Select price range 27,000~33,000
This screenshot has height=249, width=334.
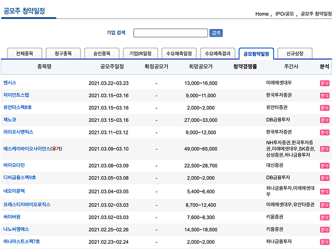coord(201,120)
